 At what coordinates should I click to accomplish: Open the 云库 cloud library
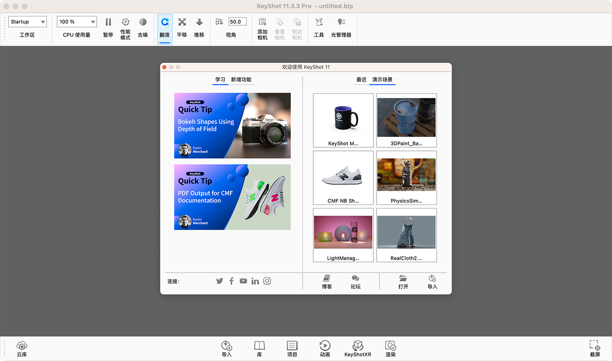click(22, 348)
